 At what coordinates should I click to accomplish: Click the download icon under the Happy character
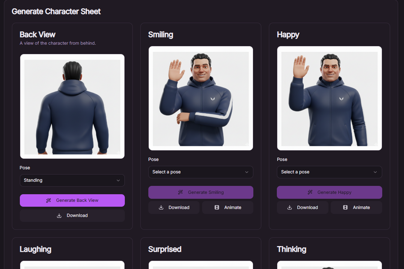(290, 207)
